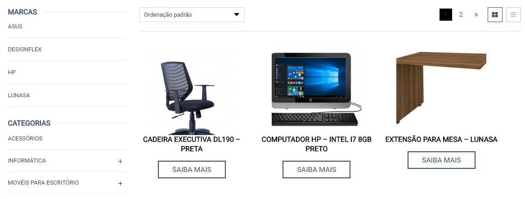Switch to grid view layout
This screenshot has height=199, width=525.
click(495, 15)
